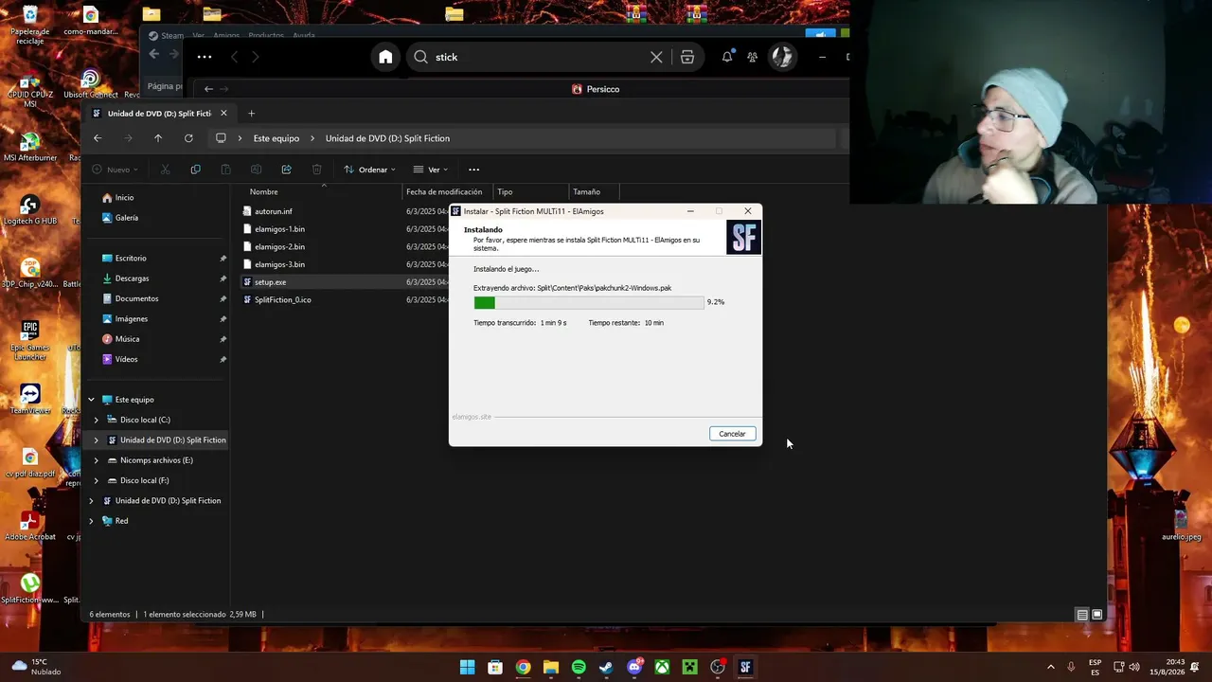The height and width of the screenshot is (682, 1212).
Task: Expand the Nicomps archivos (E:) tree node
Action: tap(96, 460)
